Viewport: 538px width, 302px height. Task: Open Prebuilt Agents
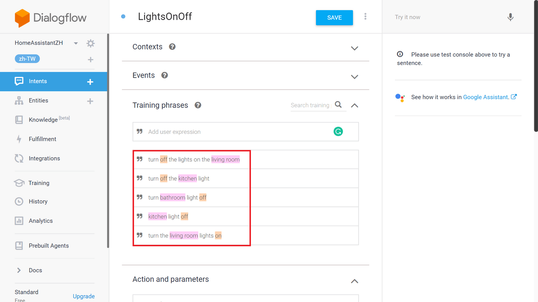click(x=49, y=246)
